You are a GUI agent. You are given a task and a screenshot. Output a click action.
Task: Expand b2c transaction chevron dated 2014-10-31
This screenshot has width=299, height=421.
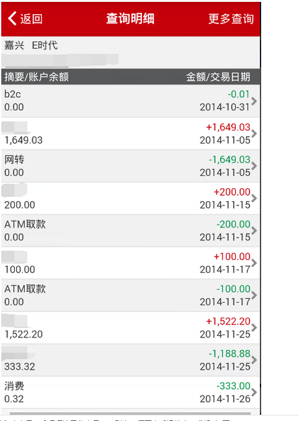pos(254,101)
